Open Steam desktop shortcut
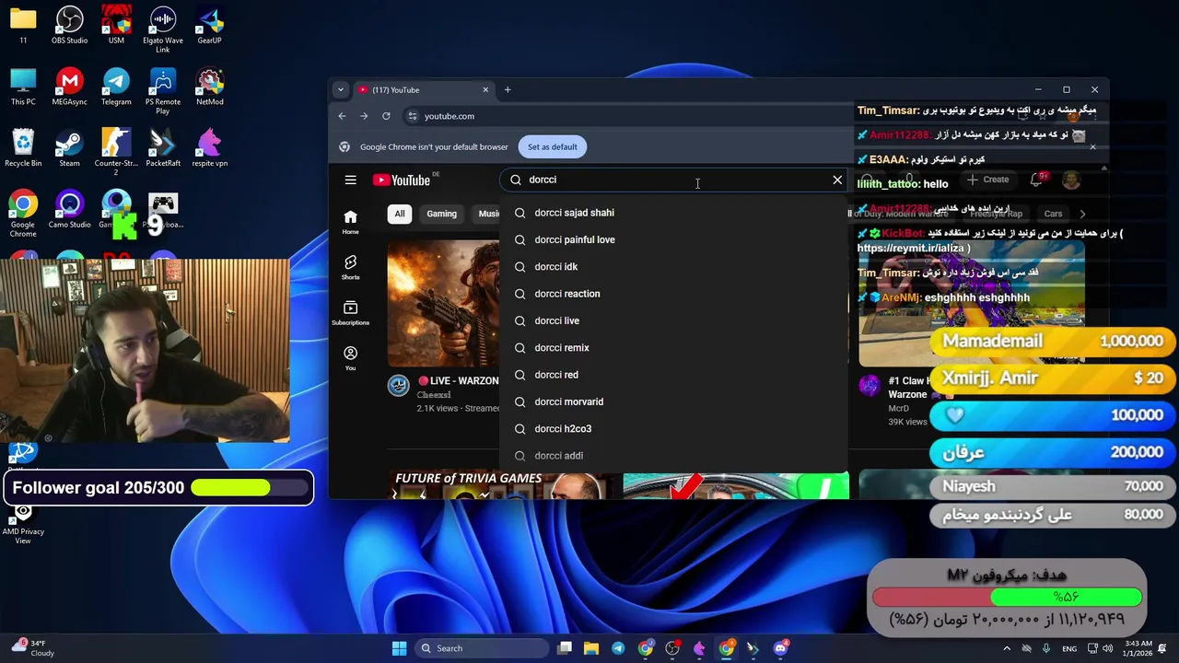The height and width of the screenshot is (663, 1179). 69,149
